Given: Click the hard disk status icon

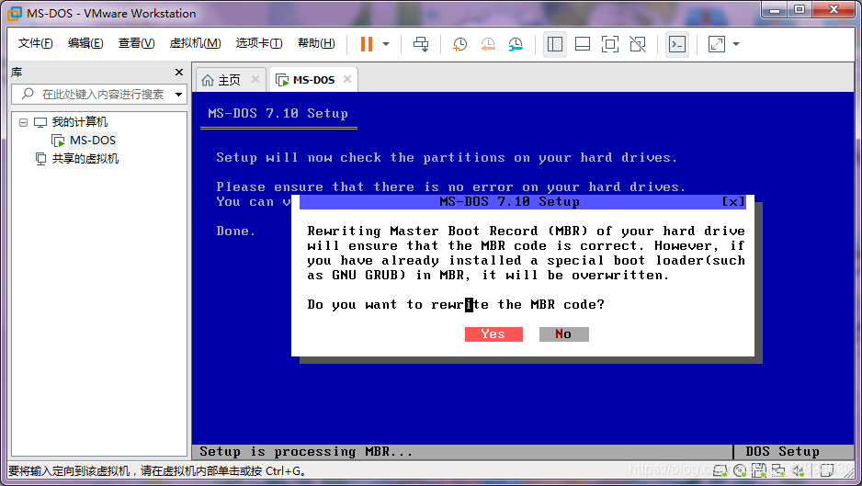Looking at the screenshot, I should point(720,470).
